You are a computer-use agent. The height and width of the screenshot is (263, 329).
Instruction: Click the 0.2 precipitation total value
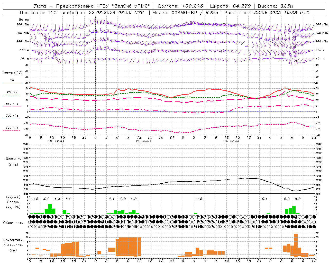[x=199, y=199]
